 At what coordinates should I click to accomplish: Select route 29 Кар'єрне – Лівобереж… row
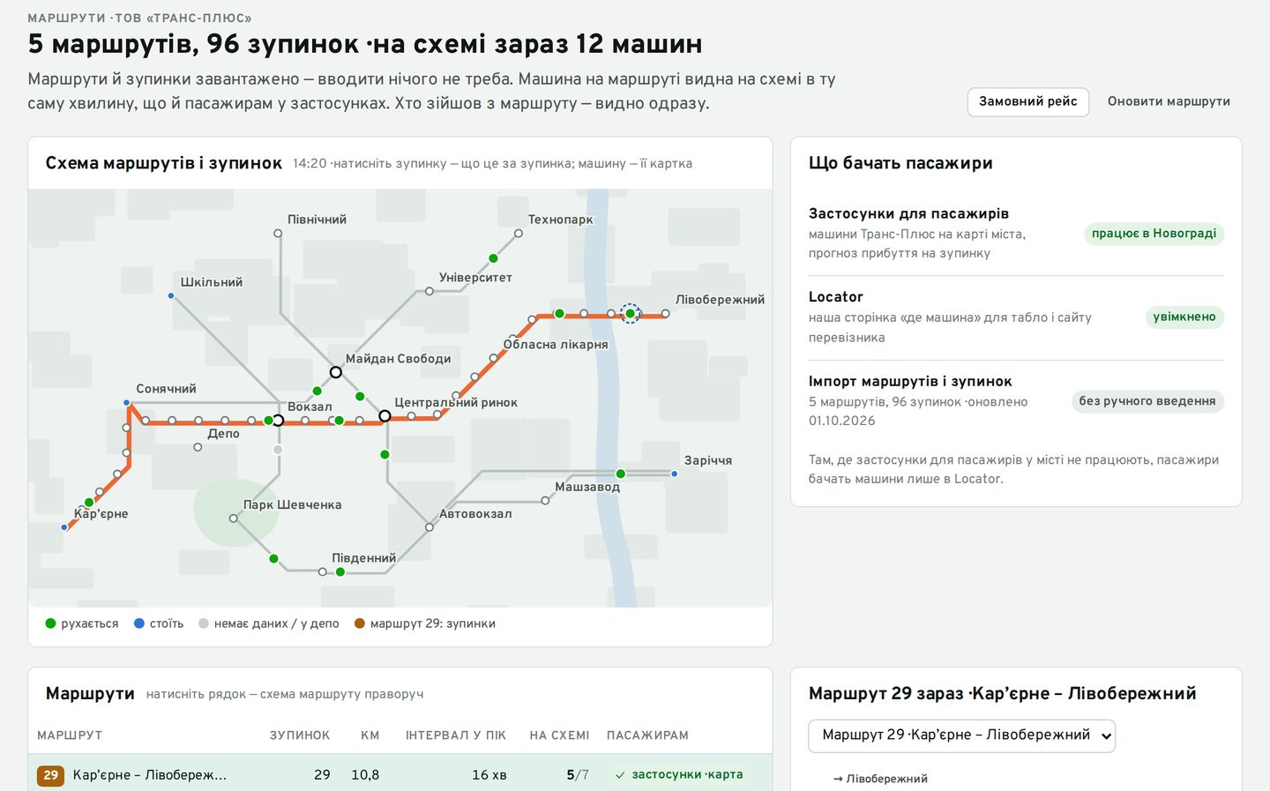coord(400,774)
